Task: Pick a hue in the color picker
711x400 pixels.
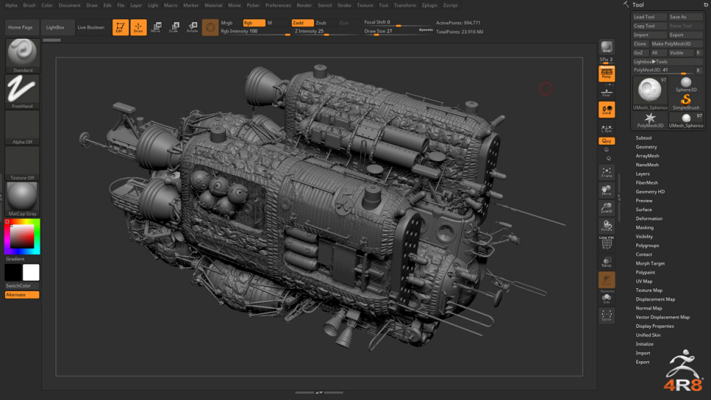Action: [22, 236]
